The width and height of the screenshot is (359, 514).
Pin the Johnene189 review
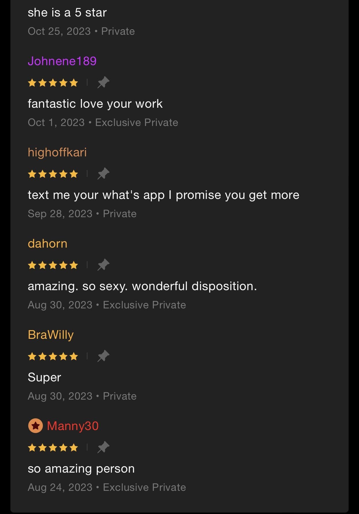point(103,83)
